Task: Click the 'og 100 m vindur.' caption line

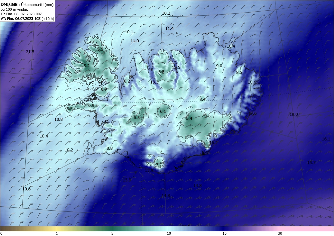Action: click(x=14, y=9)
